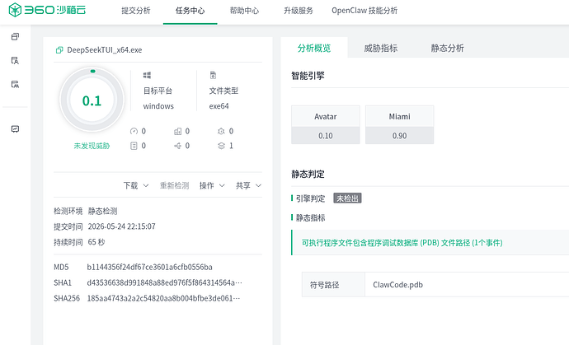
Task: Click the truncated SHA256 hash value
Action: point(163,298)
